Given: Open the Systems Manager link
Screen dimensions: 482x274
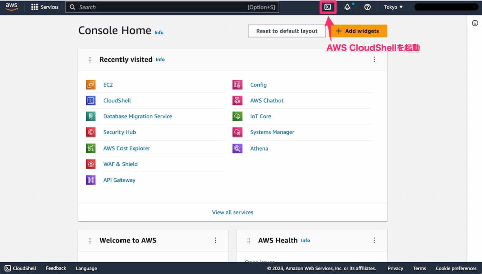Looking at the screenshot, I should [272, 132].
